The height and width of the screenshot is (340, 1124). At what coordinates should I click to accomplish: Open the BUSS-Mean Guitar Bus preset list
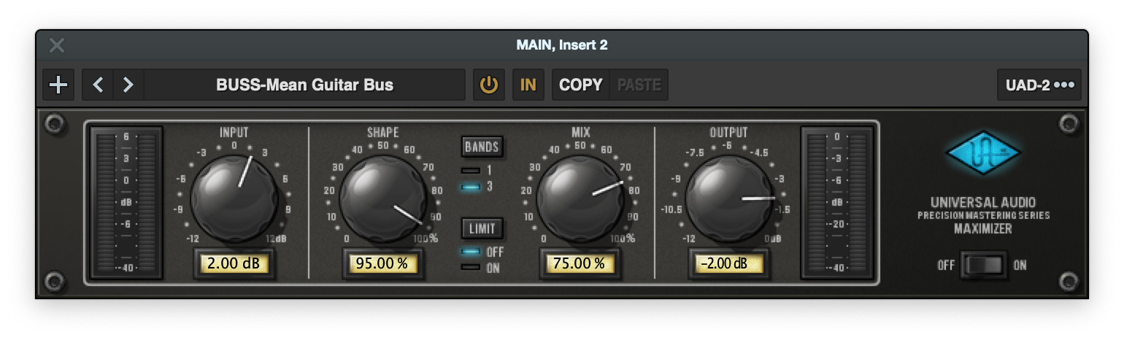[304, 85]
